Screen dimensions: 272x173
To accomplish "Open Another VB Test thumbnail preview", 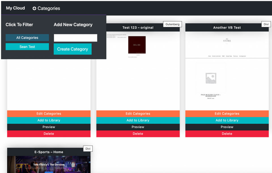I will 227,71.
